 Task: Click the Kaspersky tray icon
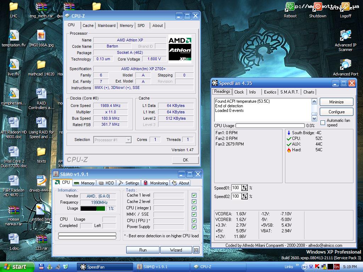pos(317,267)
